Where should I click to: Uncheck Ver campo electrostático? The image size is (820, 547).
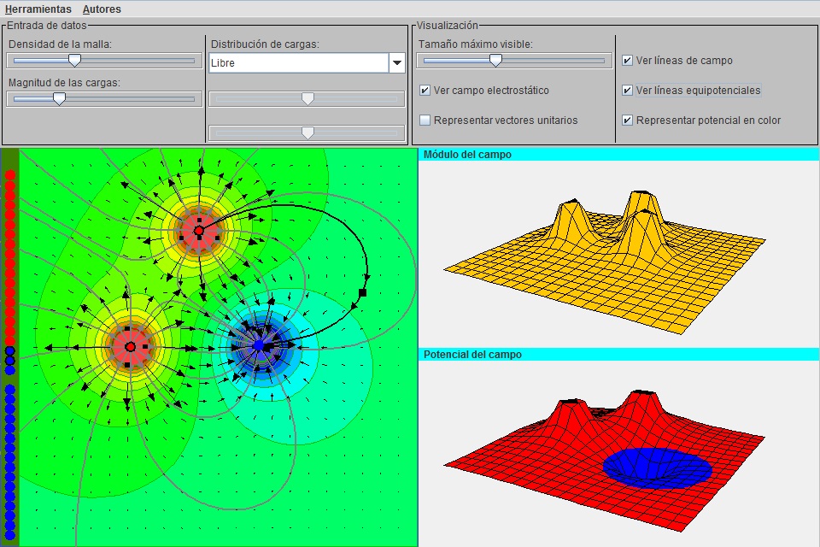425,91
